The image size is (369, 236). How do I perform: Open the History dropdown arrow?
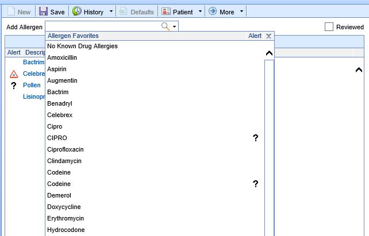click(111, 11)
